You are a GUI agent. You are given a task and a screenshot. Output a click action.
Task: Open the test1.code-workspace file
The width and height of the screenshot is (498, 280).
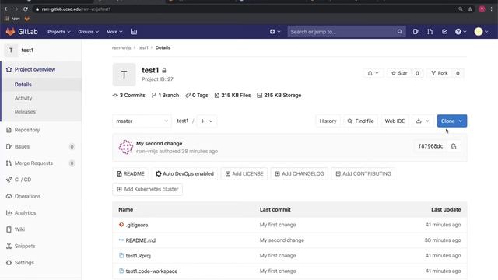pyautogui.click(x=152, y=271)
